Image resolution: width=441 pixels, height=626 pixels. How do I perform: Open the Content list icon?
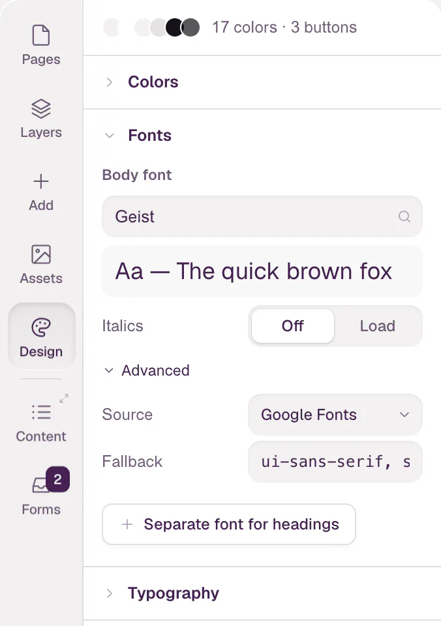(40, 412)
